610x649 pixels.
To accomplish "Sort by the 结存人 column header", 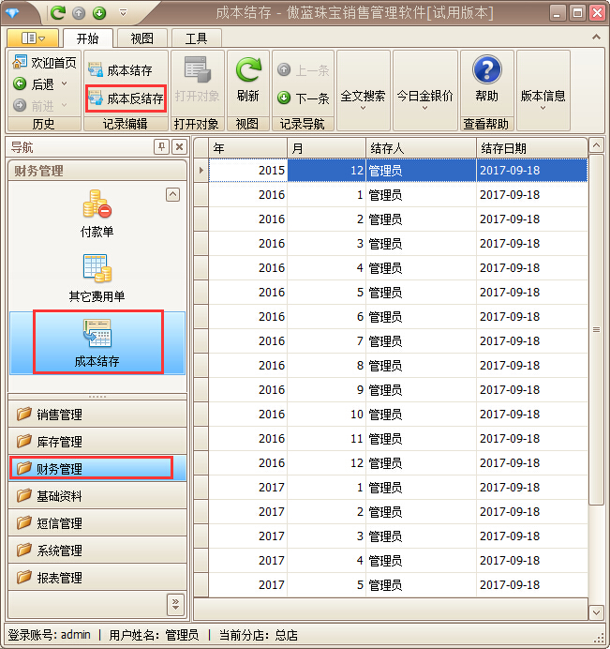I will point(421,148).
